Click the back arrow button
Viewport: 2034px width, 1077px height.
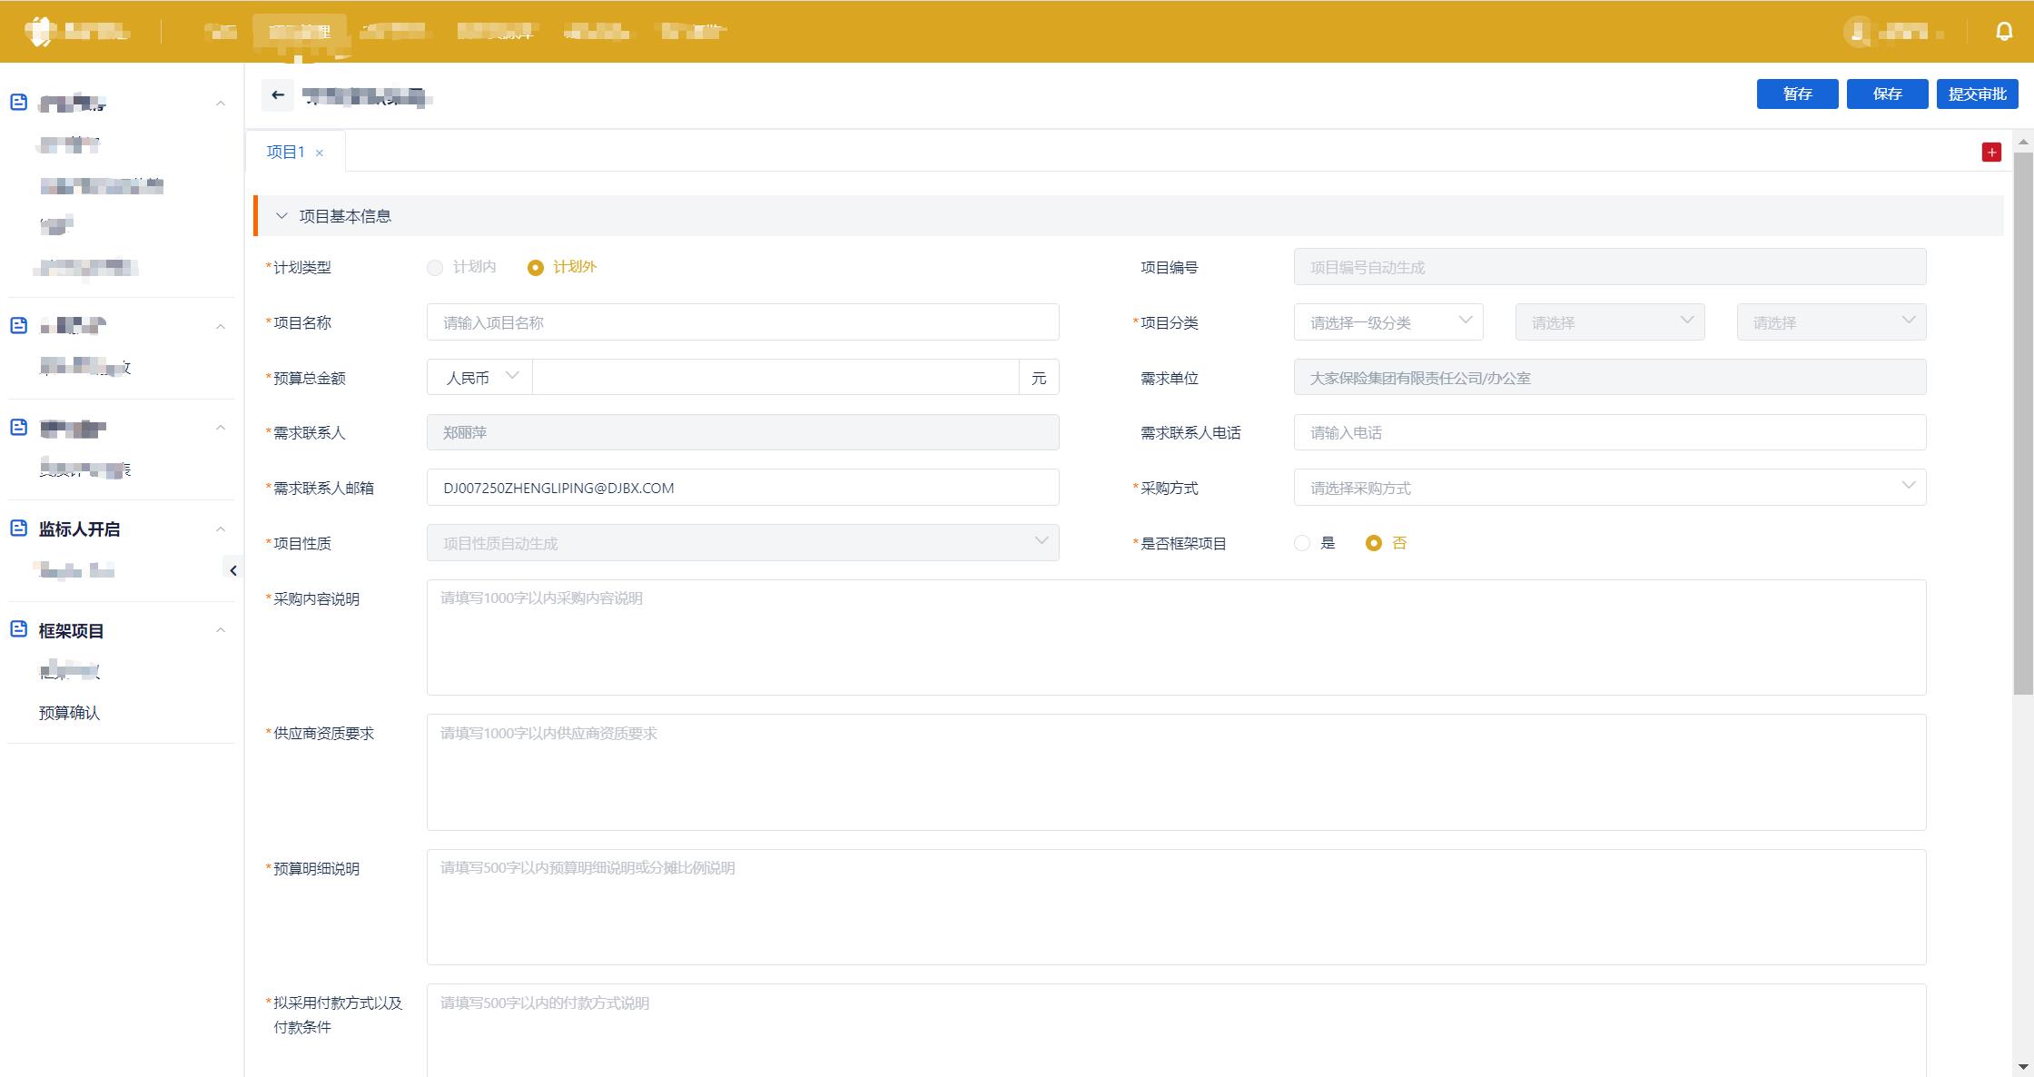(x=278, y=94)
